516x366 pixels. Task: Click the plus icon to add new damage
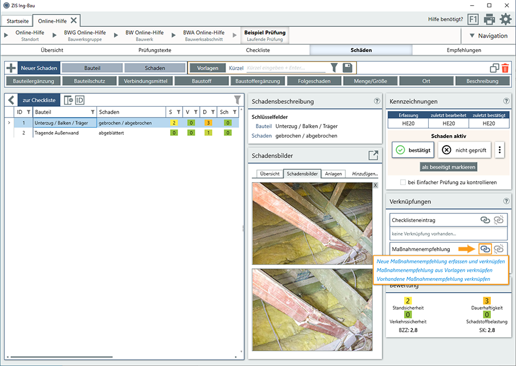coord(11,68)
